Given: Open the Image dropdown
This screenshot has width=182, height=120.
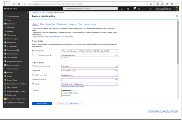Looking at the screenshot, I should tap(89, 84).
